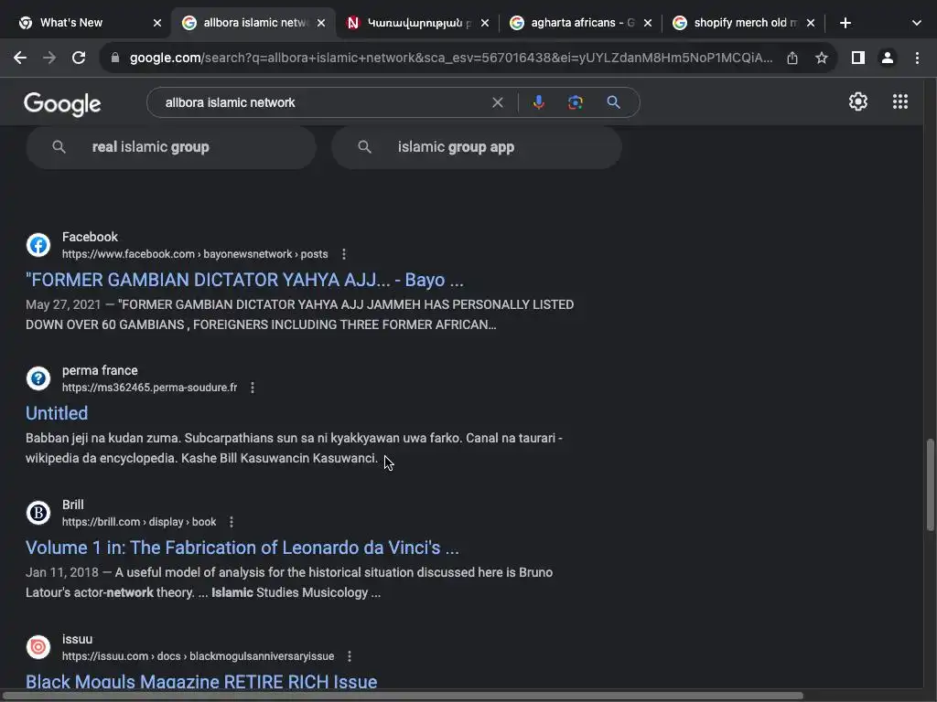Focus the Google search input field
Screen dimensions: 937x702
[x=323, y=102]
